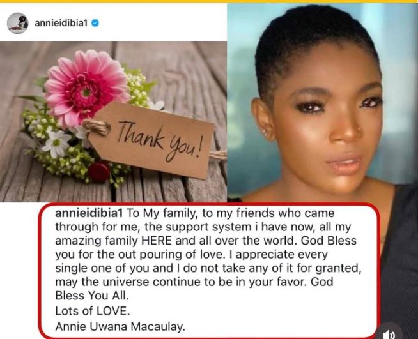418x339 pixels.
Task: Click the blue verified badge beside annieidibia1
Action: (x=95, y=23)
